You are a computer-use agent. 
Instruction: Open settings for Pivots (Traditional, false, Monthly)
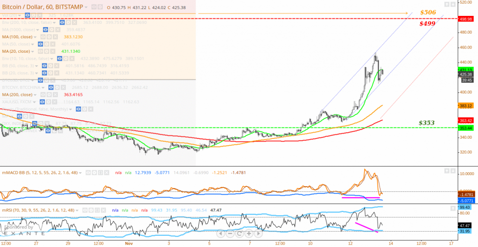click(x=84, y=109)
